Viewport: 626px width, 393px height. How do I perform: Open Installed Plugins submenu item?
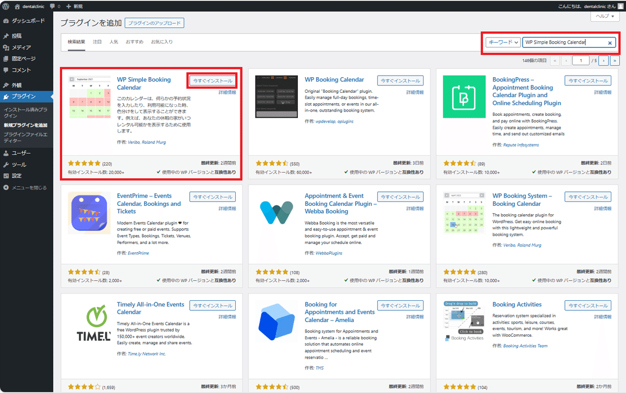pyautogui.click(x=26, y=113)
